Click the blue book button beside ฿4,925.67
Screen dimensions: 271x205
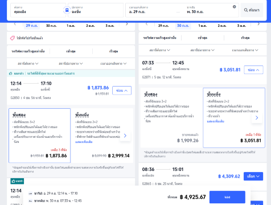227,197
